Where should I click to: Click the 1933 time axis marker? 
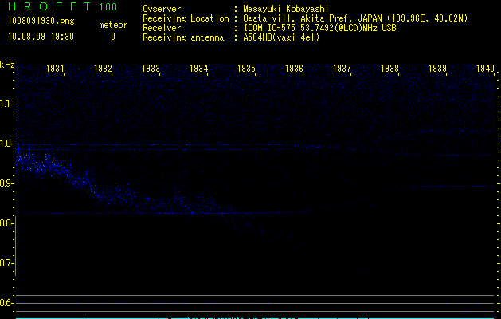(151, 69)
